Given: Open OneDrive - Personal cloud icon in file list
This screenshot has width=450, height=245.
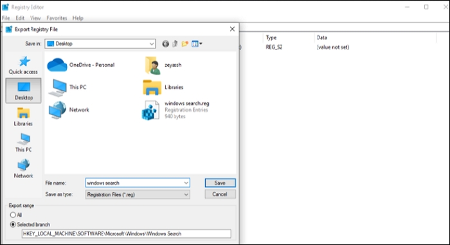Looking at the screenshot, I should click(57, 65).
